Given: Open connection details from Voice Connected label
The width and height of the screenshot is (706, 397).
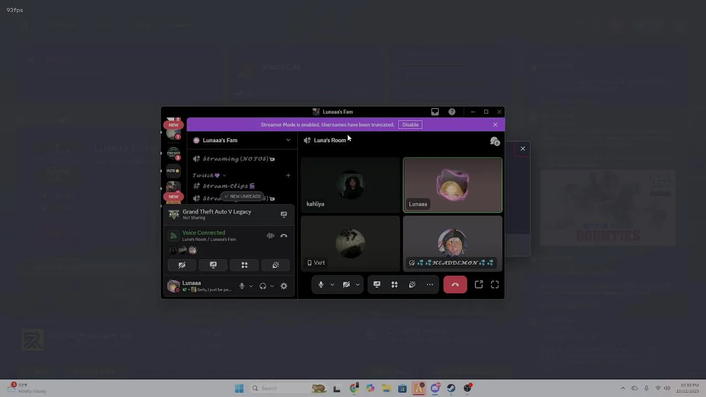Looking at the screenshot, I should [204, 233].
